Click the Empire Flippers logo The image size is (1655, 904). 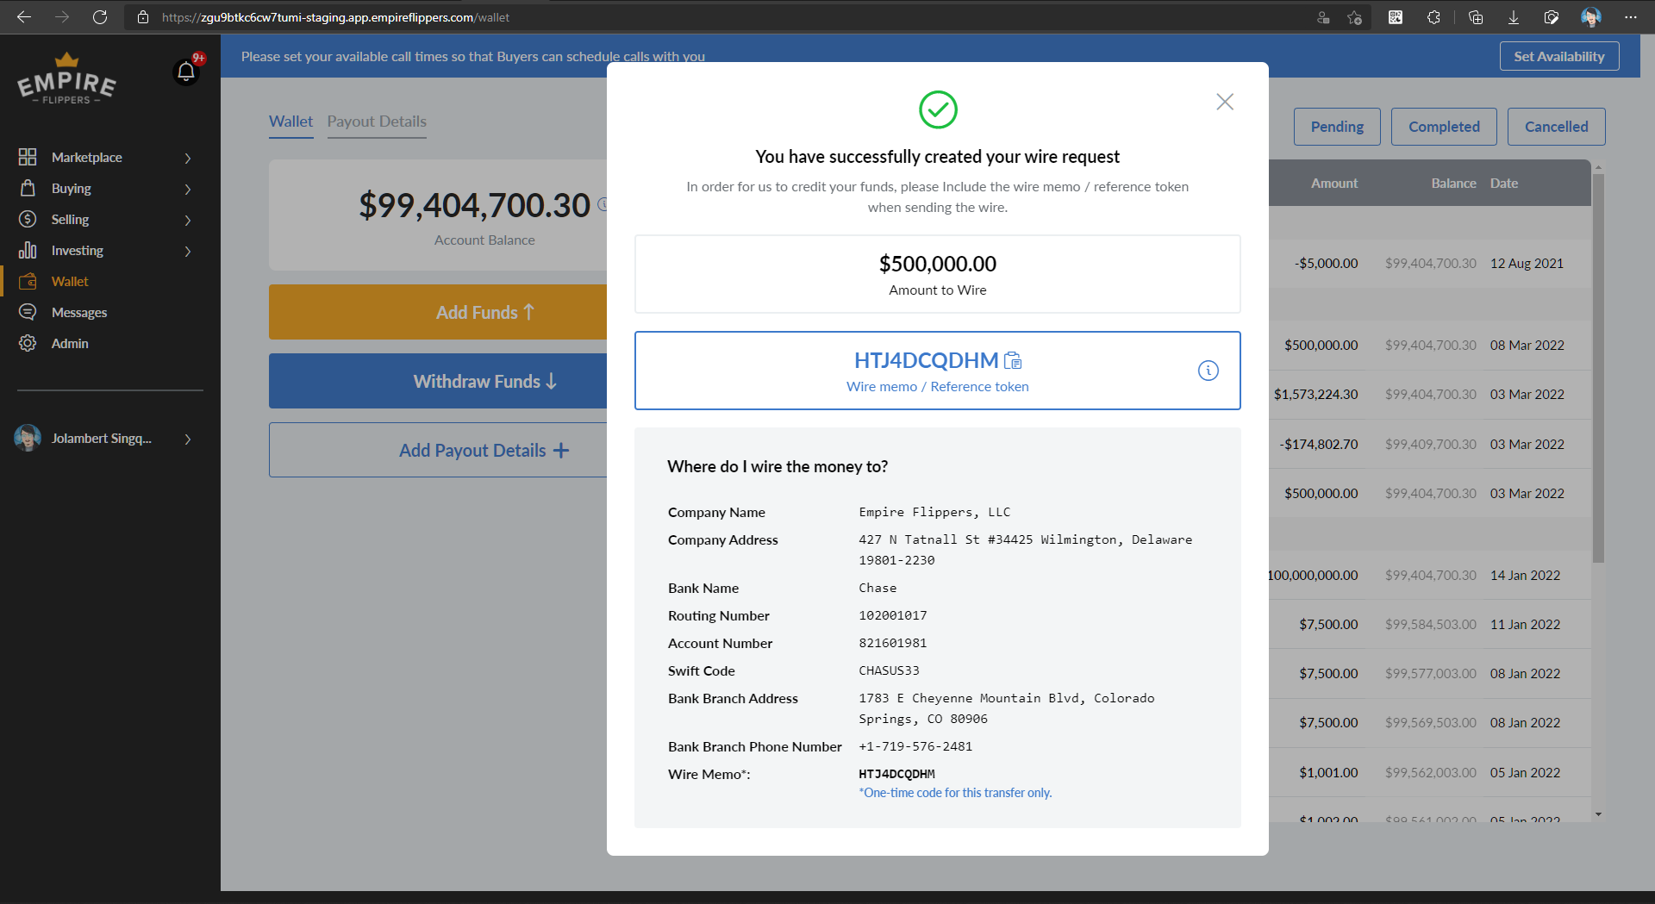tap(66, 79)
